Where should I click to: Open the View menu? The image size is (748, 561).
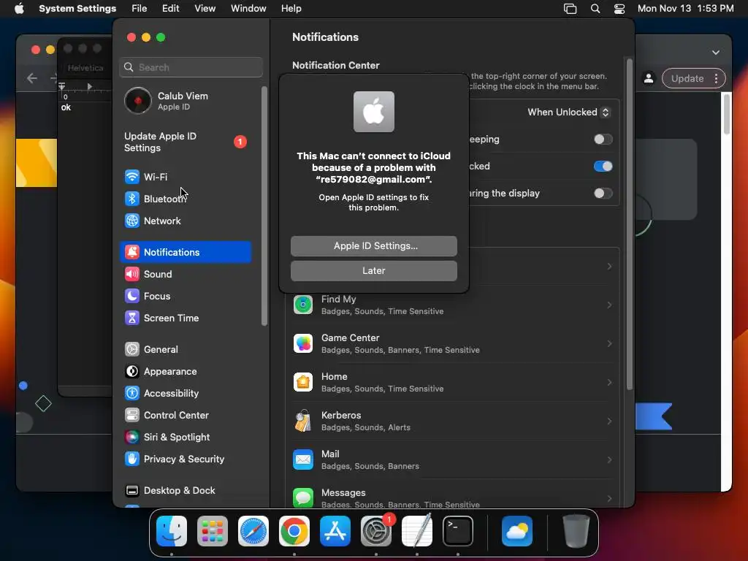[205, 9]
